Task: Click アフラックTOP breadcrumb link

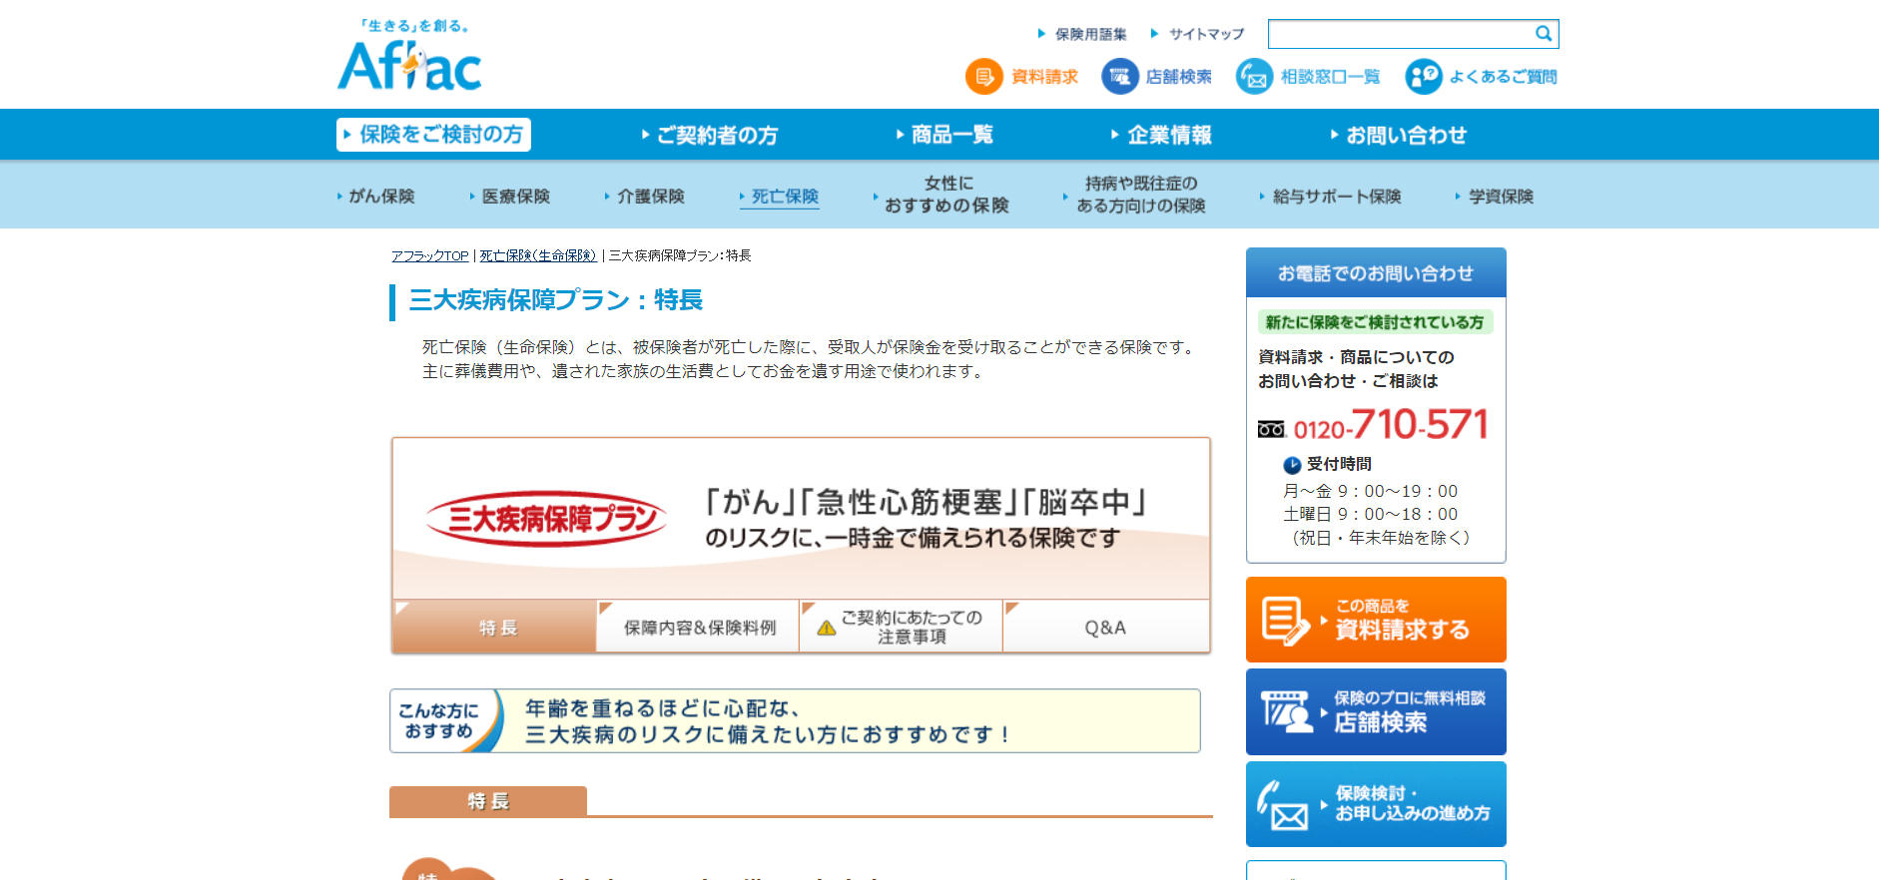Action: point(429,256)
